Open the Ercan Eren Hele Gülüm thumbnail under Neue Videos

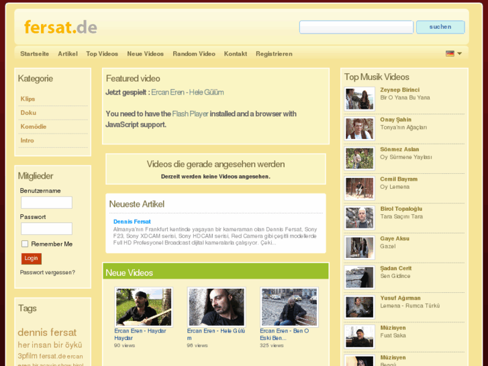(216, 307)
